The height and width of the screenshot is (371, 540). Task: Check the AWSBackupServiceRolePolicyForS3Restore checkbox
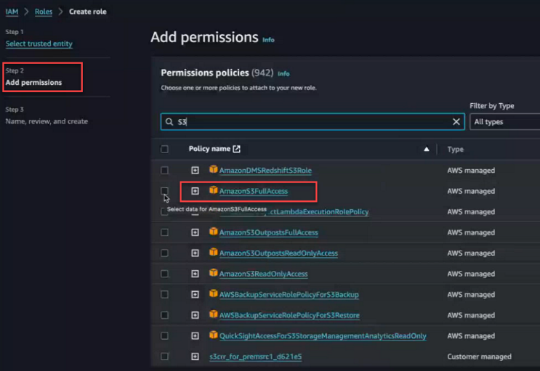click(x=165, y=315)
